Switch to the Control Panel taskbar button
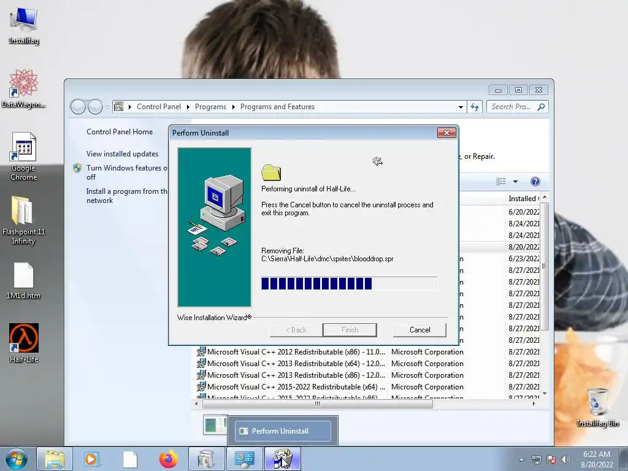628x471 pixels. (x=244, y=459)
